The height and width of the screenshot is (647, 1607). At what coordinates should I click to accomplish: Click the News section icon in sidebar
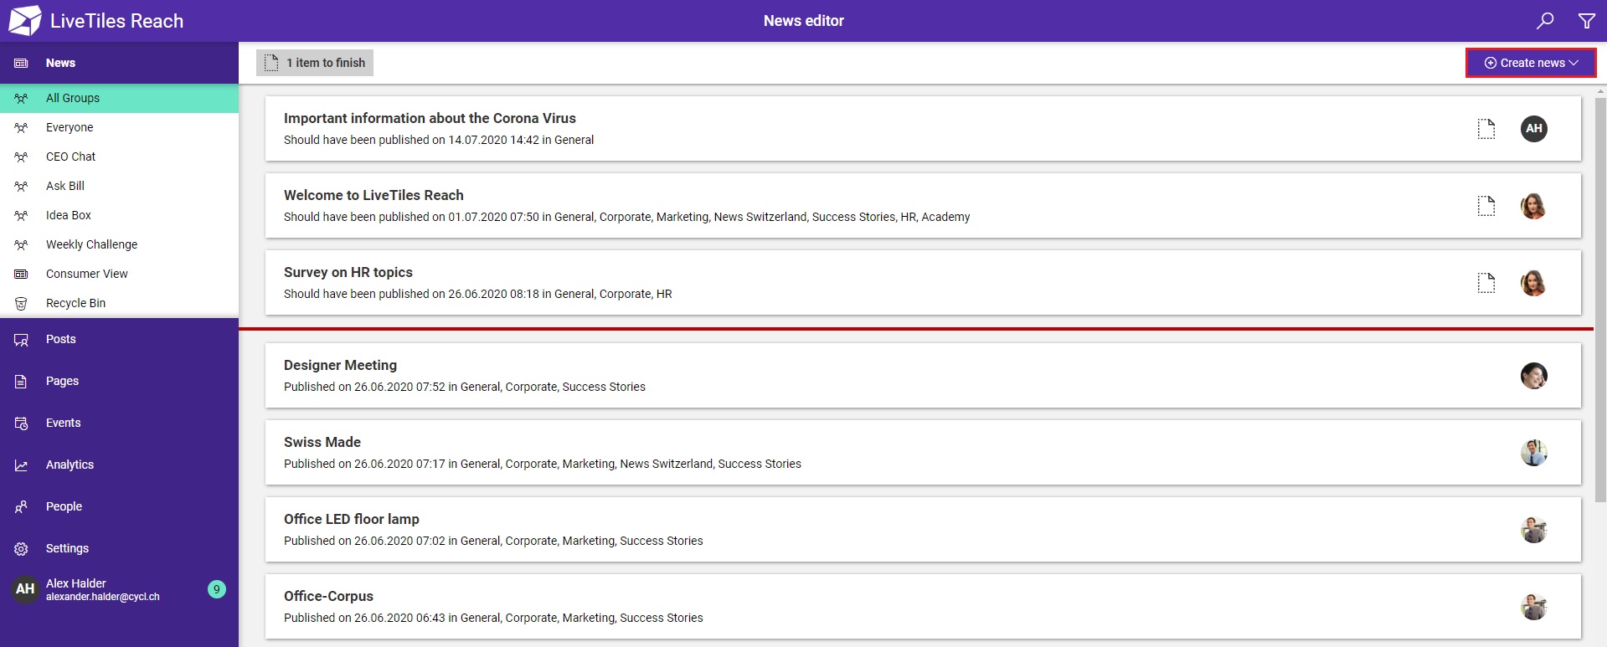pyautogui.click(x=21, y=63)
